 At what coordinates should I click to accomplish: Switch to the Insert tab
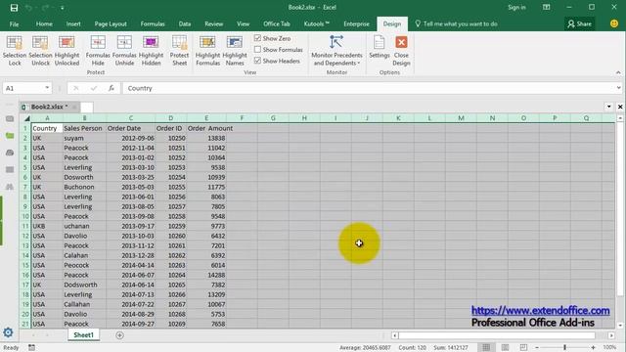click(73, 23)
